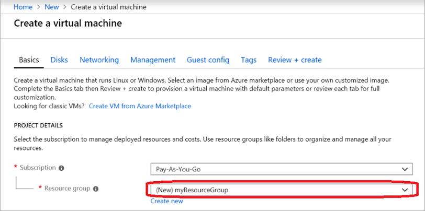The height and width of the screenshot is (211, 425).
Task: Click the info icon beside Subscription
Action: (61, 169)
